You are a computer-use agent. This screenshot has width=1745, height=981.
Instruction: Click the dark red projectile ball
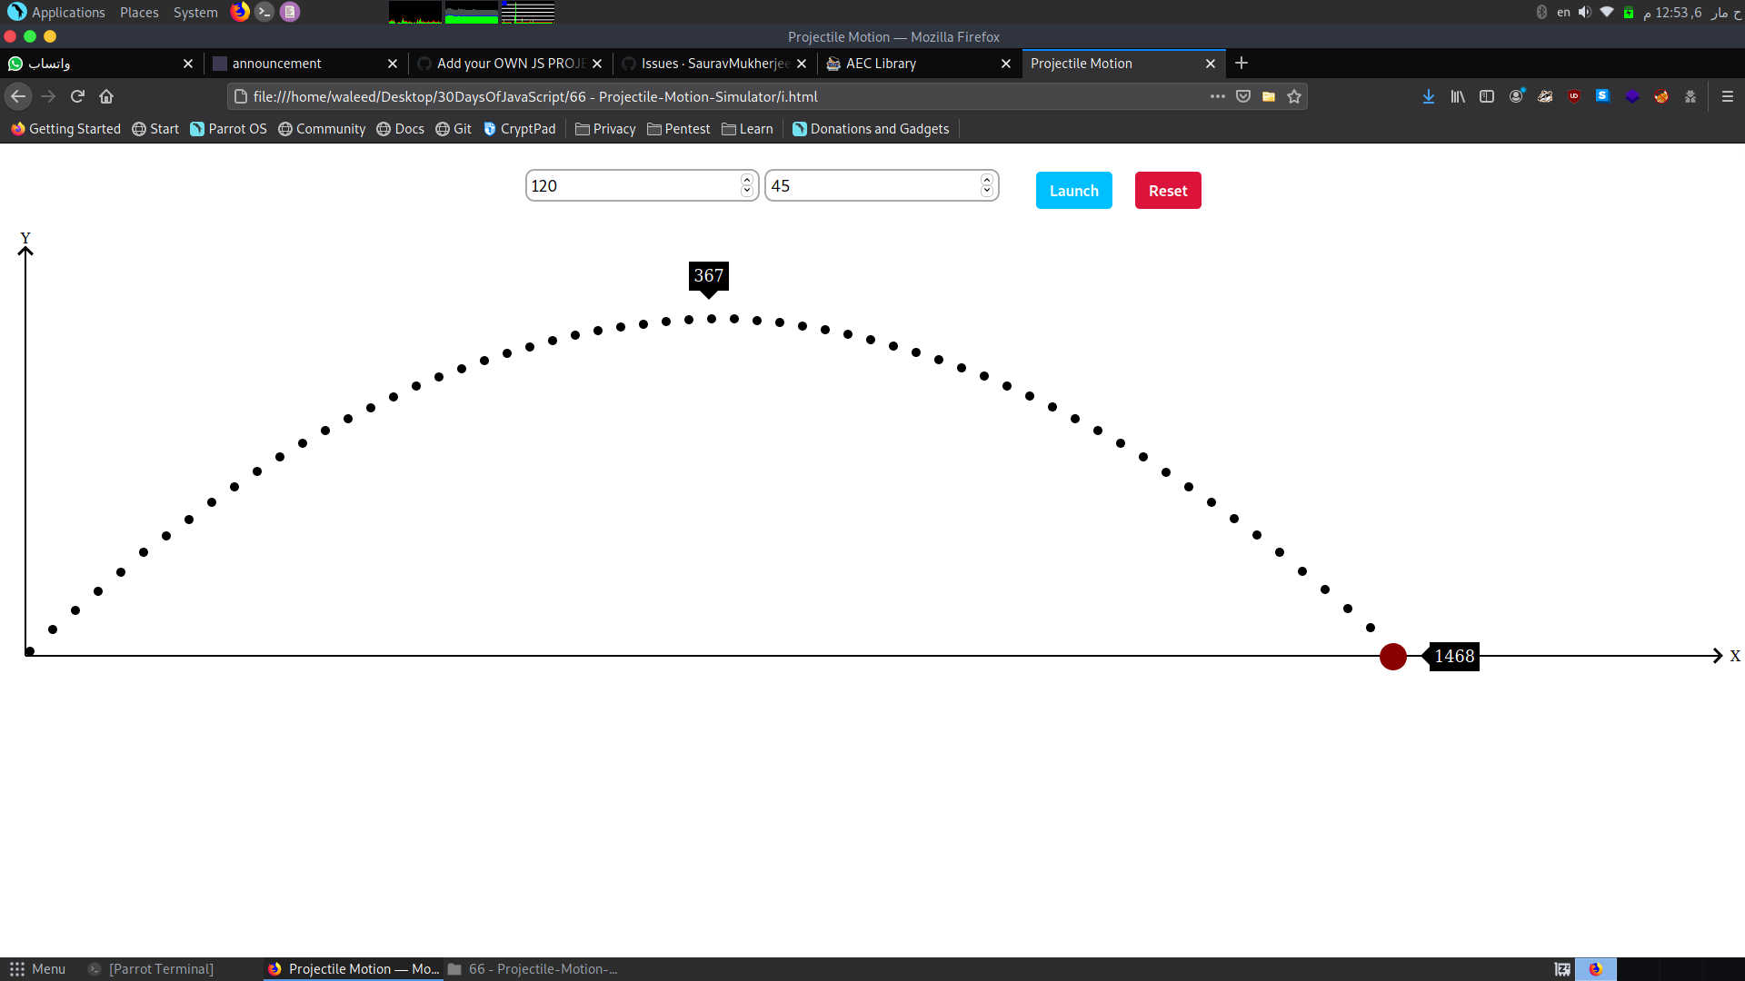[1392, 657]
